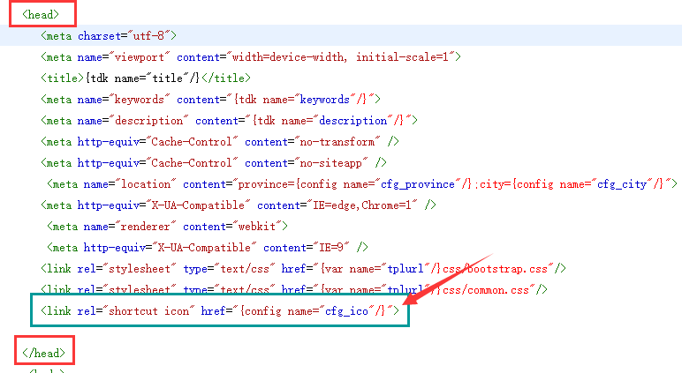Click the closing </head> tag
The height and width of the screenshot is (373, 682).
[42, 353]
